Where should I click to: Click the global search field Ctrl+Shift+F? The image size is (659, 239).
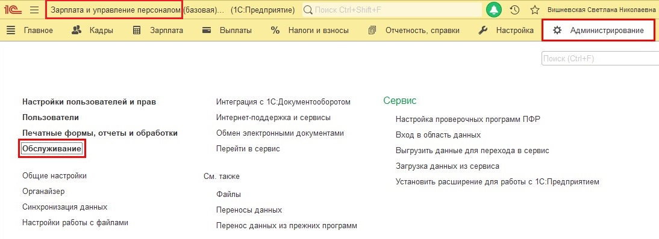(392, 10)
